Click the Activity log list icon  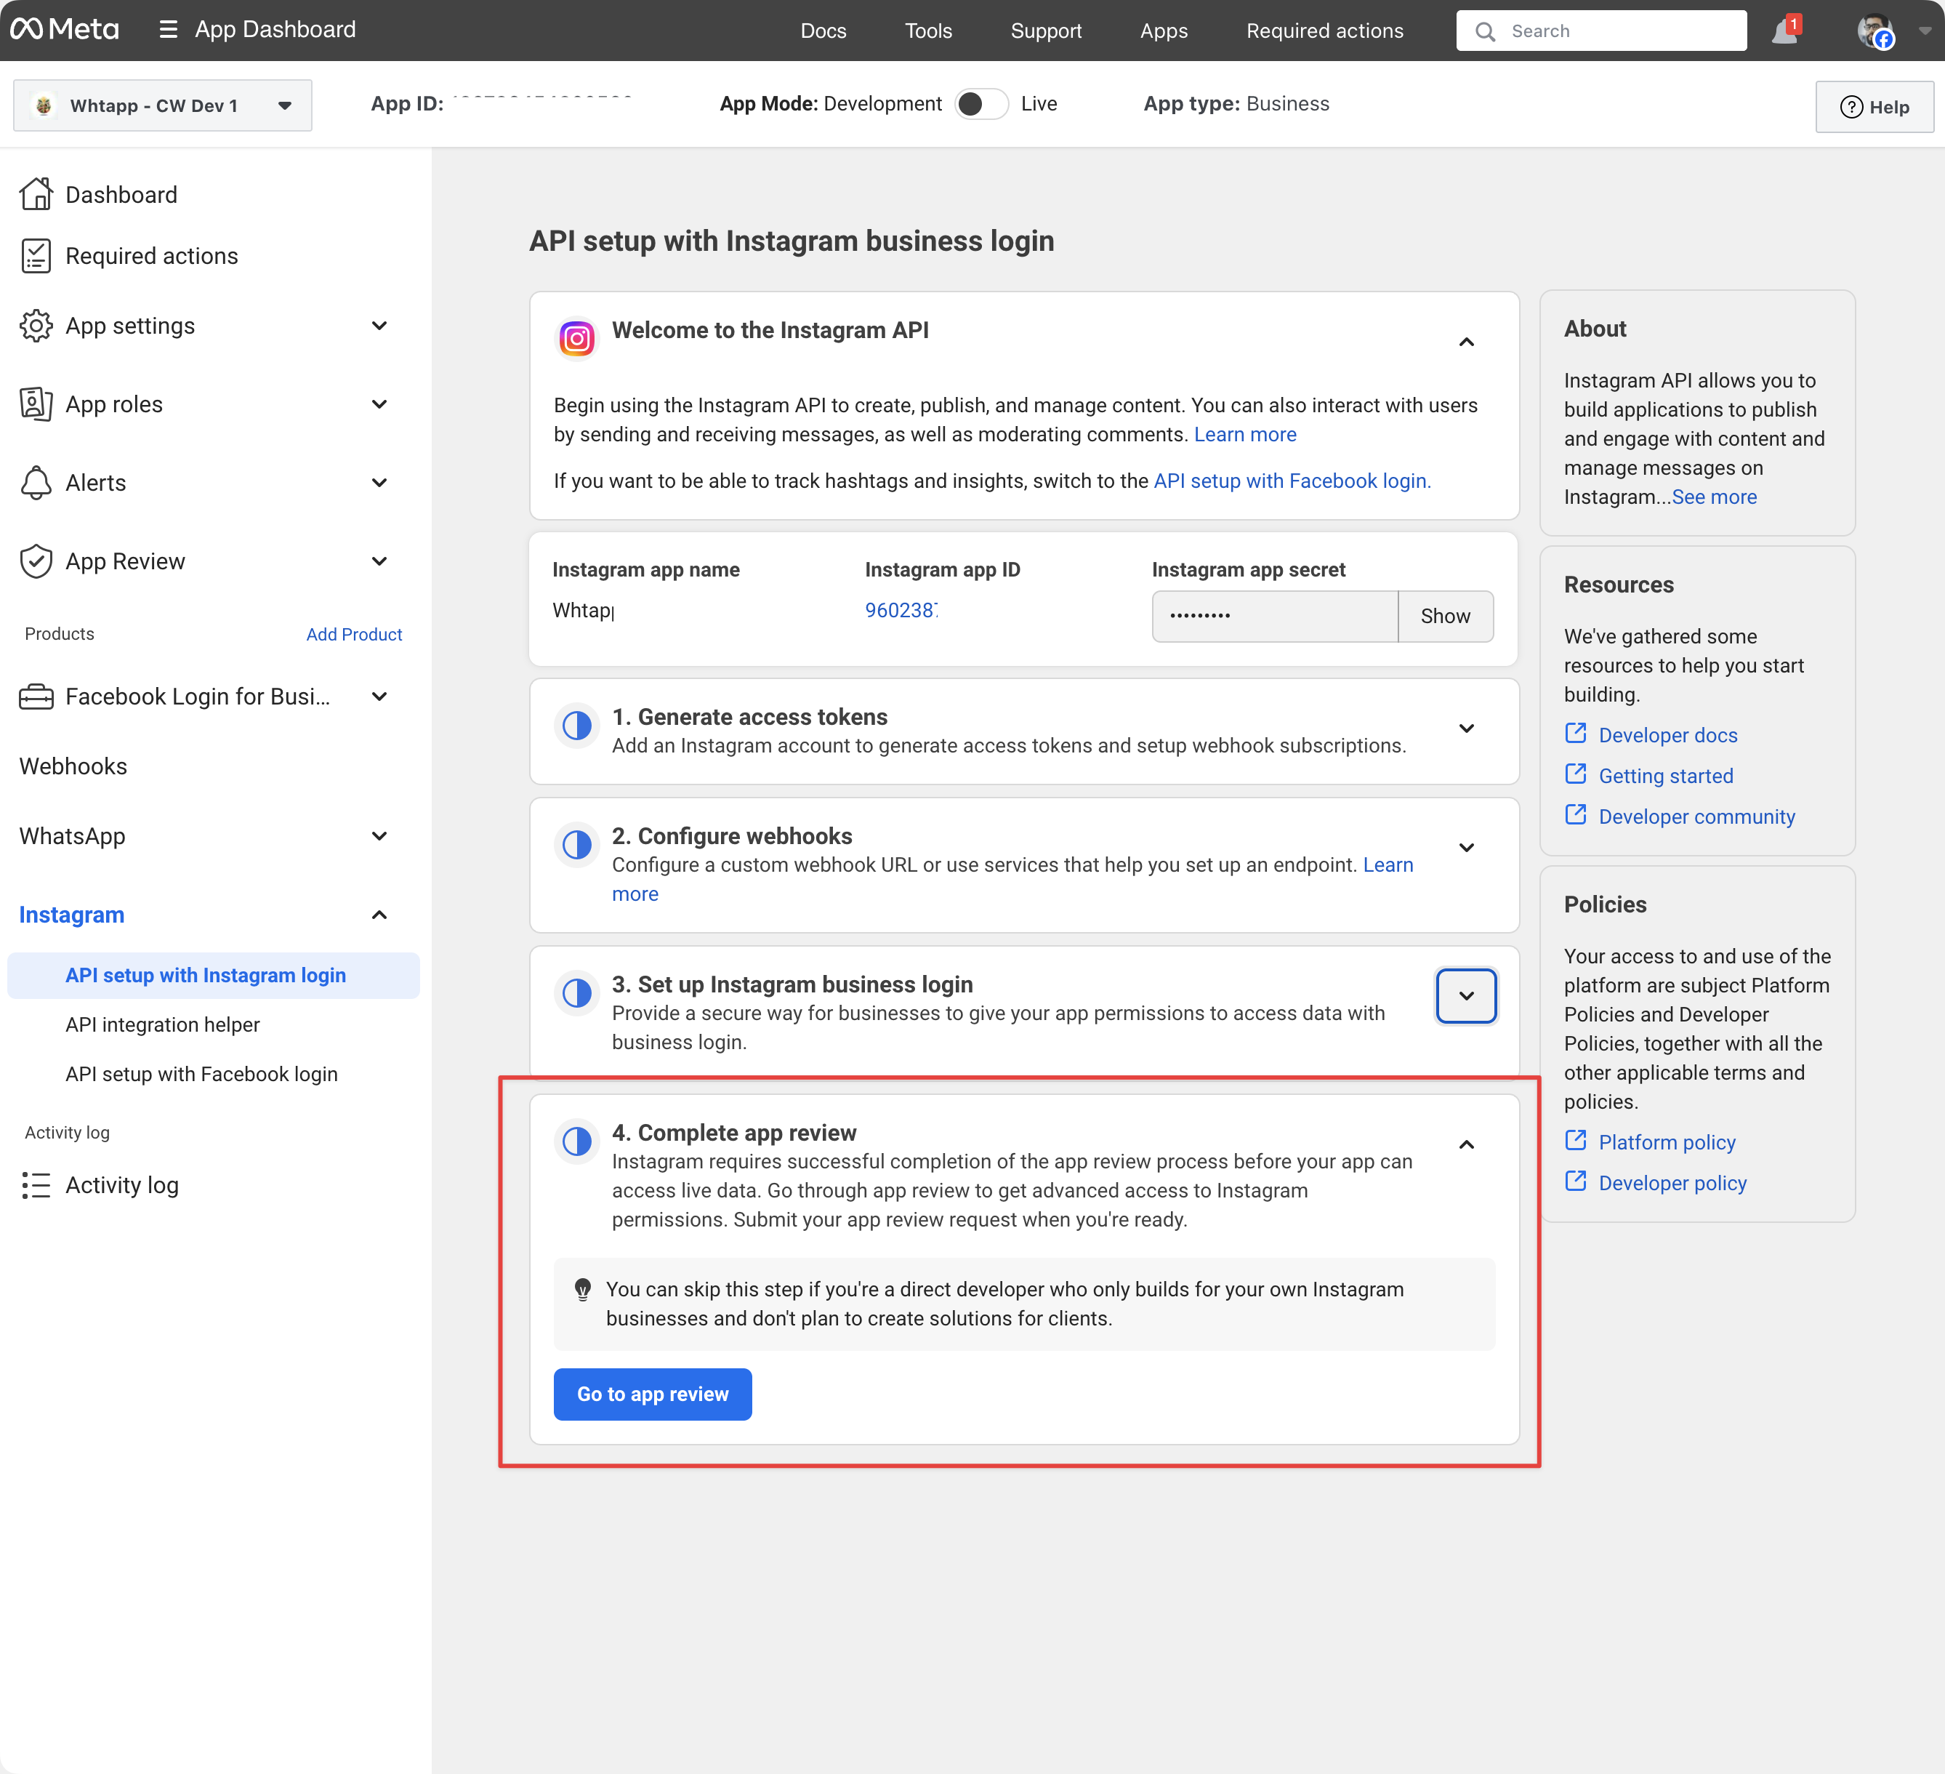(x=36, y=1185)
